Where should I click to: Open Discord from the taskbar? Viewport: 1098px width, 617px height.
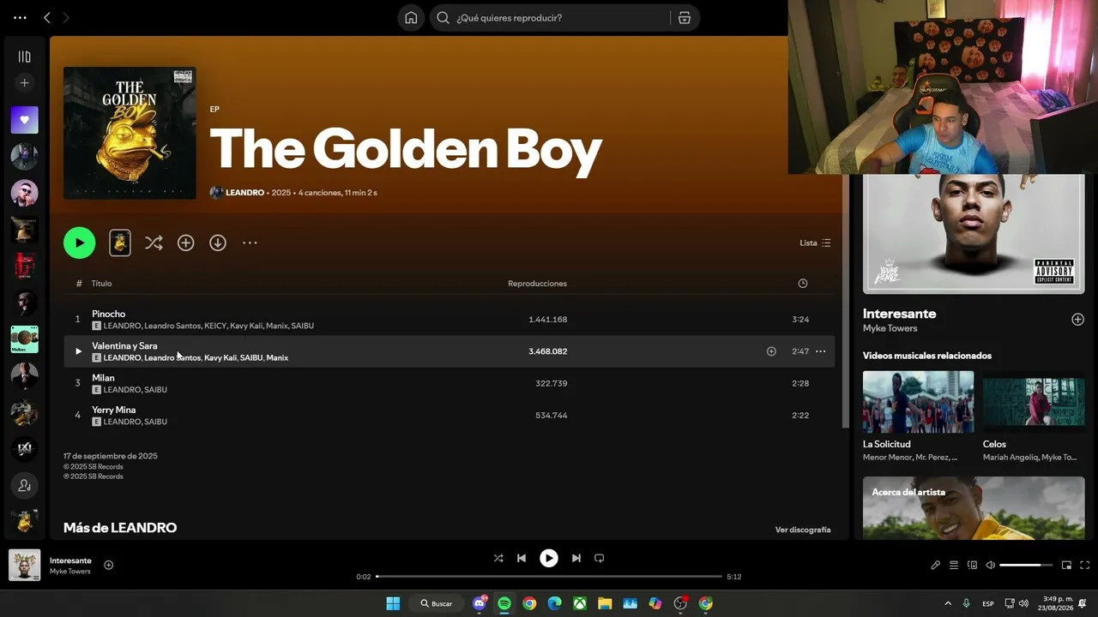[x=480, y=603]
